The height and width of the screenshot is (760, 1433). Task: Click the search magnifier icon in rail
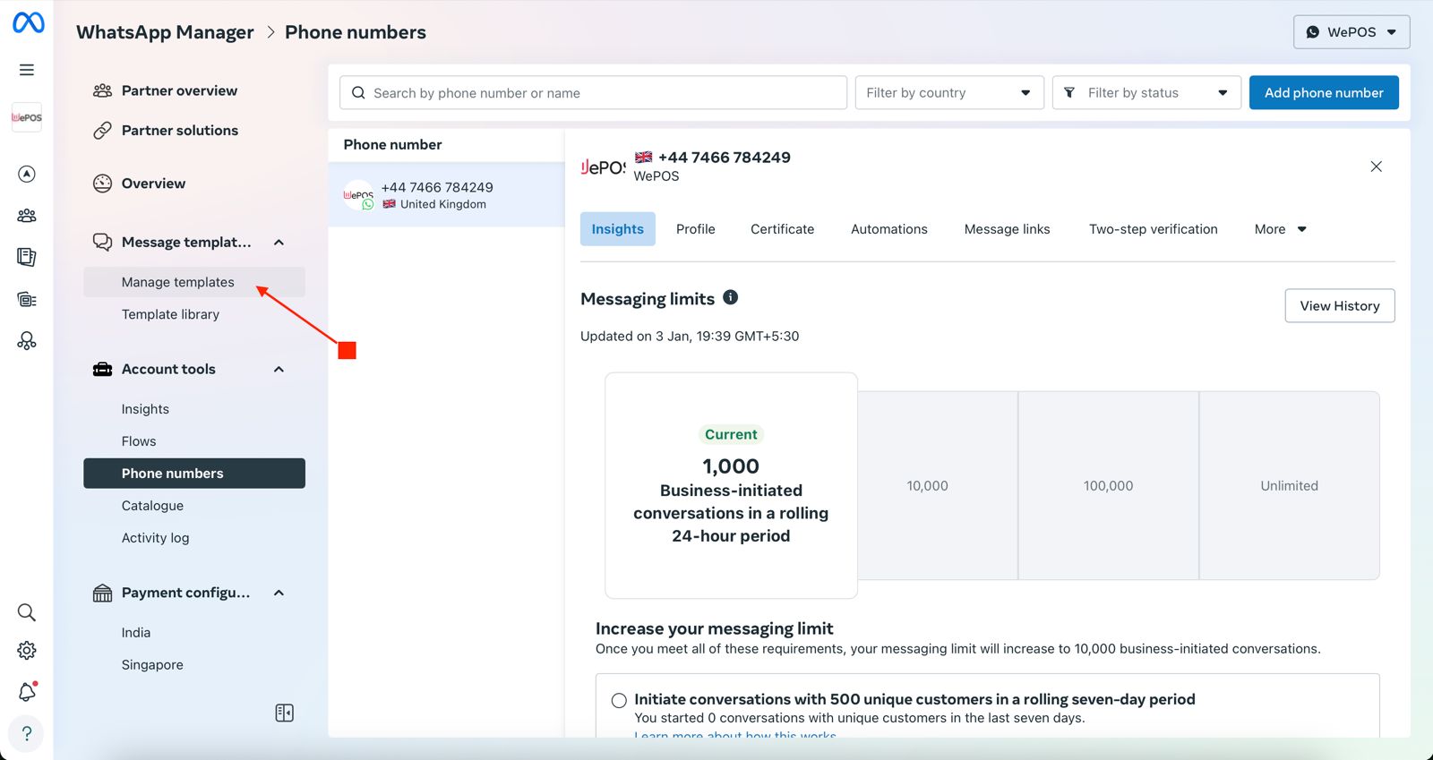pyautogui.click(x=27, y=612)
